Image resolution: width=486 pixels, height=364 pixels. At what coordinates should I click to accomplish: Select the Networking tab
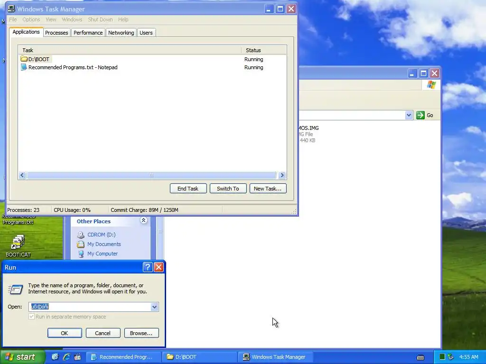coord(121,33)
